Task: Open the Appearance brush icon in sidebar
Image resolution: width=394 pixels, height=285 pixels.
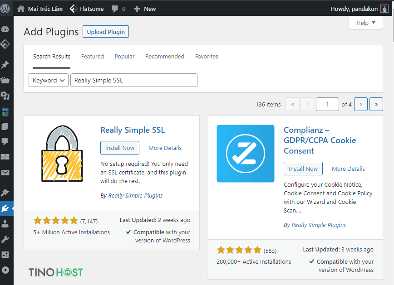Action: [x=5, y=193]
